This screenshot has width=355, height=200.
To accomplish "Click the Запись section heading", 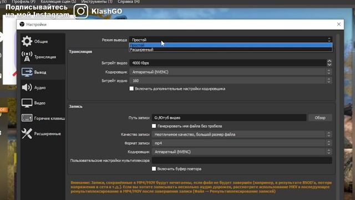I will click(x=75, y=106).
